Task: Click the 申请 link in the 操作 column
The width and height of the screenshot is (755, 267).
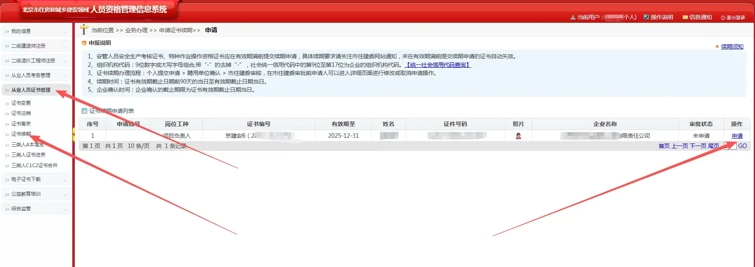Action: pos(737,136)
